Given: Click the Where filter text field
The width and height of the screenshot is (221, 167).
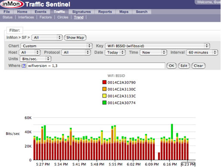Looking at the screenshot, I should (96, 66).
